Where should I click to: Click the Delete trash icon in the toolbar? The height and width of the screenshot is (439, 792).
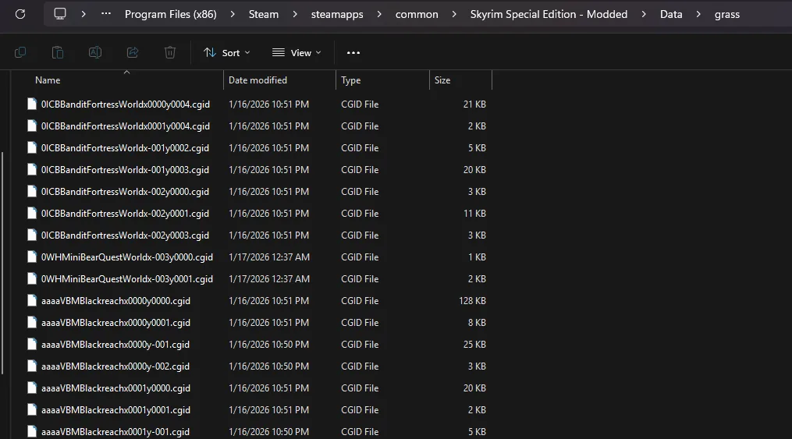point(170,52)
